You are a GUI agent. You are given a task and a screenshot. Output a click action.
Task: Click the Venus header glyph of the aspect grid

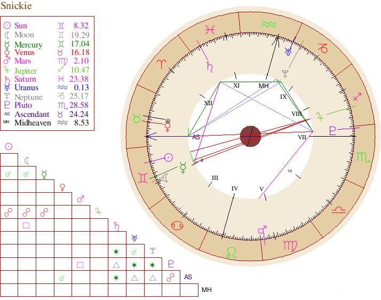(x=62, y=187)
